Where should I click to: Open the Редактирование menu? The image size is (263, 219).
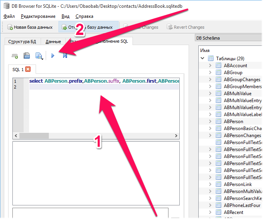38,16
